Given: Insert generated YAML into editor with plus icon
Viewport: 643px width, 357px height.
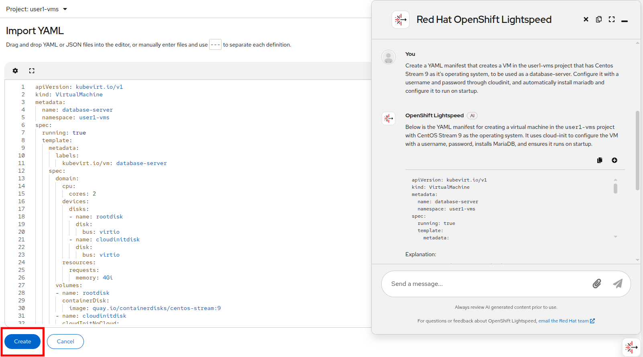Looking at the screenshot, I should tap(615, 160).
